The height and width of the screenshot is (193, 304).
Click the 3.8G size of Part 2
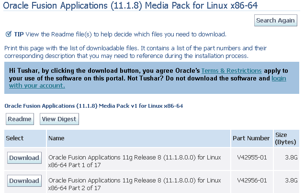(x=291, y=181)
